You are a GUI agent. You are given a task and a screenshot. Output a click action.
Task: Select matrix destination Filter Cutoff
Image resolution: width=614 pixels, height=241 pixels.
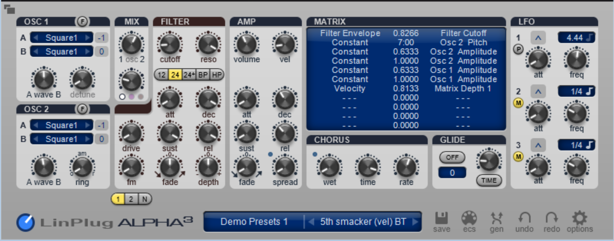464,33
